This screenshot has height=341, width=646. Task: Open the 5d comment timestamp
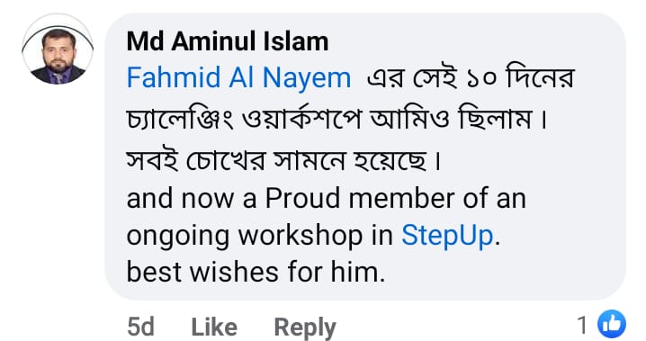pyautogui.click(x=140, y=328)
